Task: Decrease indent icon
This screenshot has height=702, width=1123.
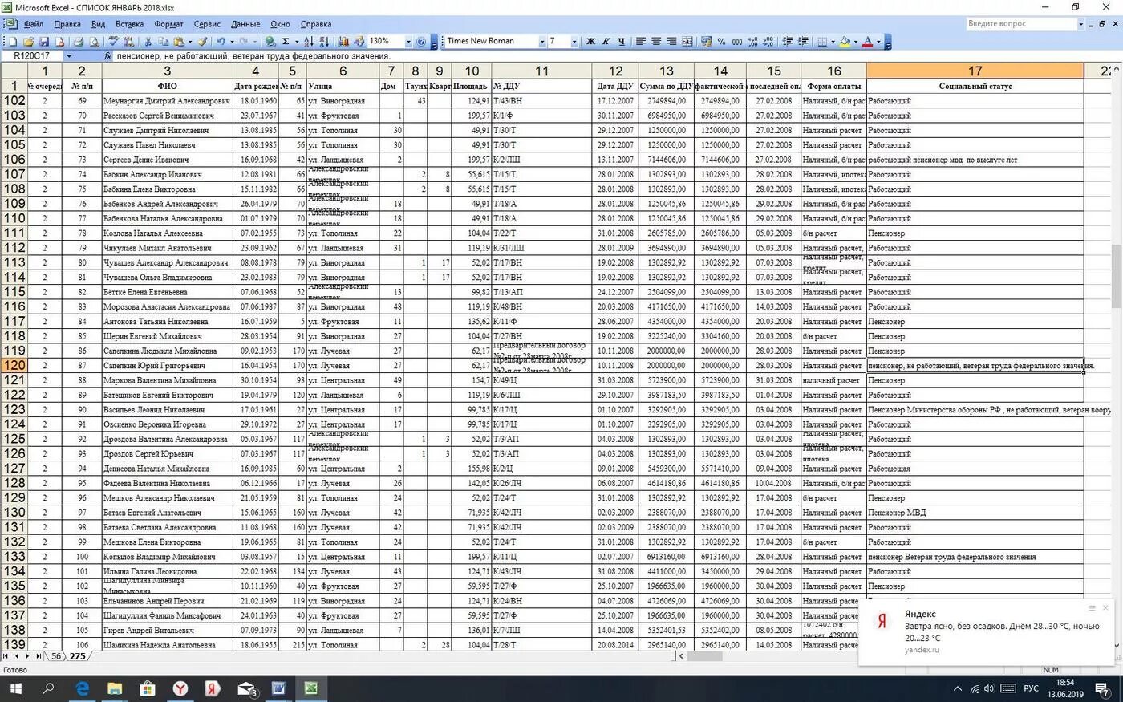Action: click(x=787, y=41)
